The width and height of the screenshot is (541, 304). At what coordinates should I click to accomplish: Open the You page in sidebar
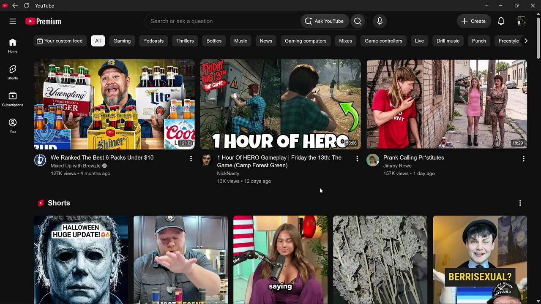pos(13,126)
